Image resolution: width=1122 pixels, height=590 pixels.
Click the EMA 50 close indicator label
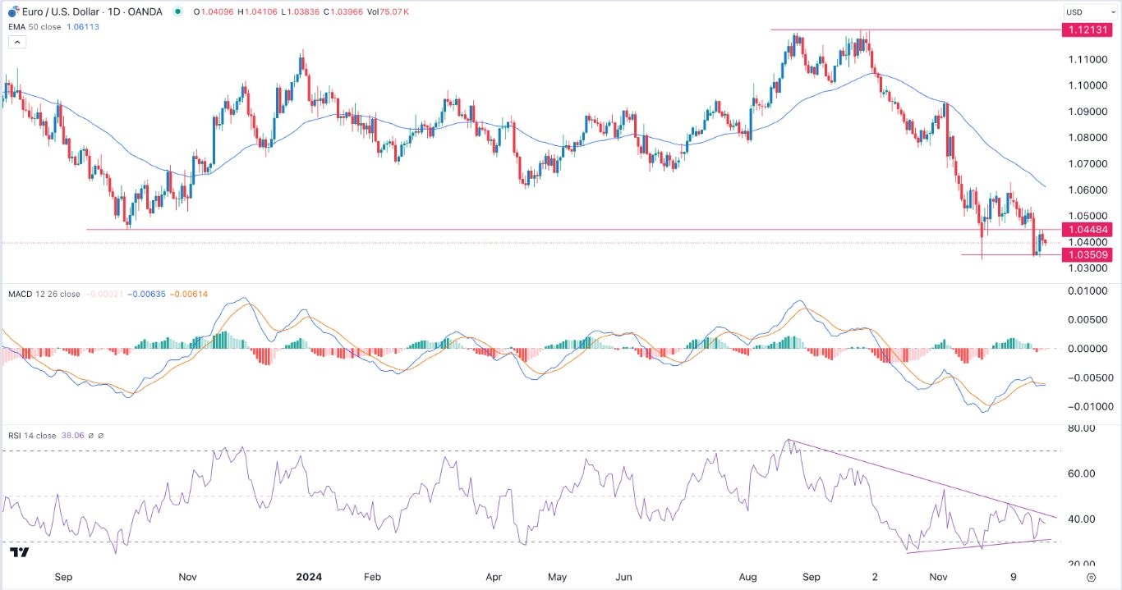coord(36,26)
